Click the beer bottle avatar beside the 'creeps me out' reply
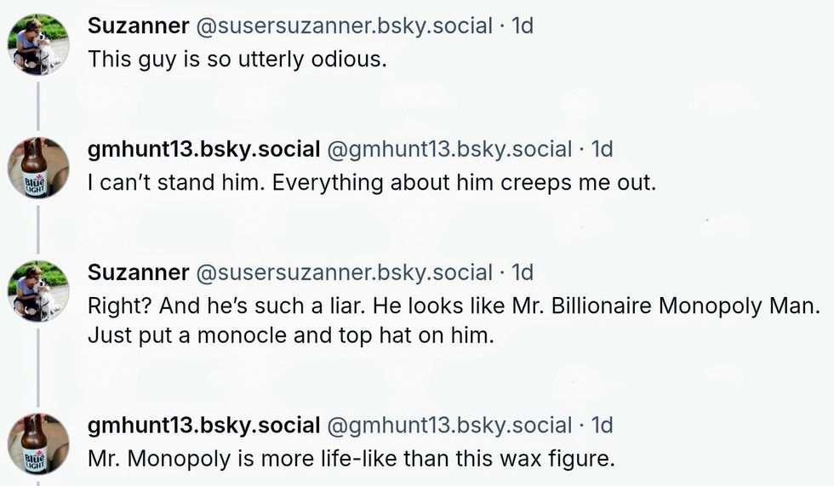834x486 pixels. [x=38, y=168]
